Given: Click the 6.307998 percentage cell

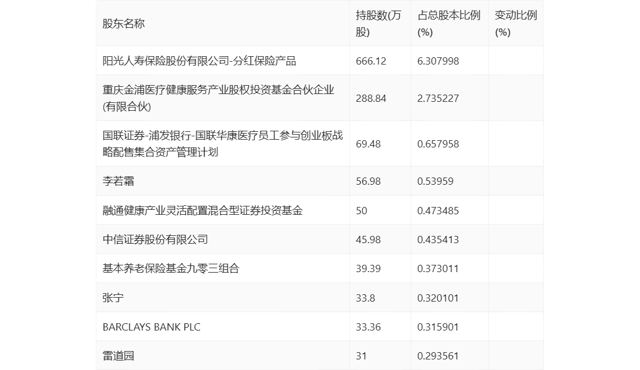Looking at the screenshot, I should [x=438, y=61].
